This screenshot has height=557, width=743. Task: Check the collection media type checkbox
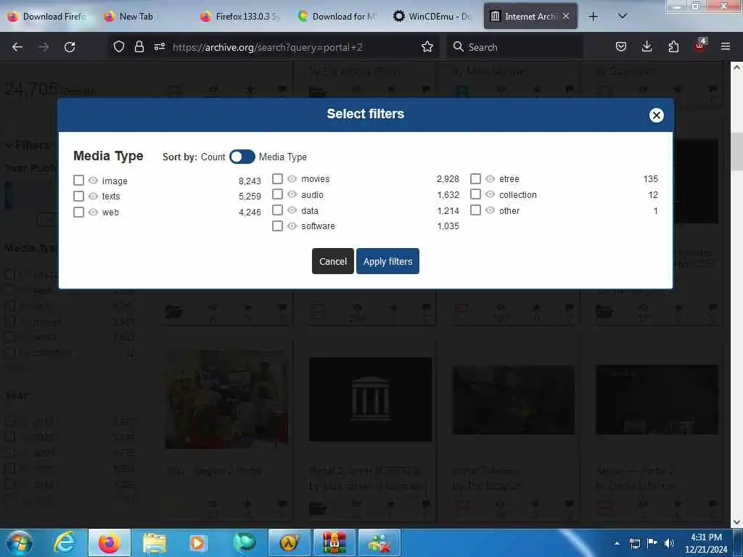click(475, 194)
